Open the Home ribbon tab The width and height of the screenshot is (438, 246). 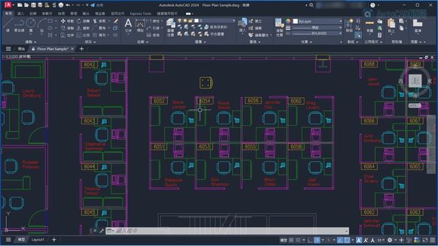pyautogui.click(x=8, y=14)
